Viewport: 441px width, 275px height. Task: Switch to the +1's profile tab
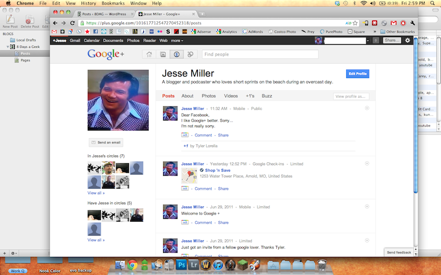coord(250,96)
